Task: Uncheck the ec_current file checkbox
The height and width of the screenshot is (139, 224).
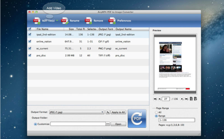Action: [x=30, y=48]
